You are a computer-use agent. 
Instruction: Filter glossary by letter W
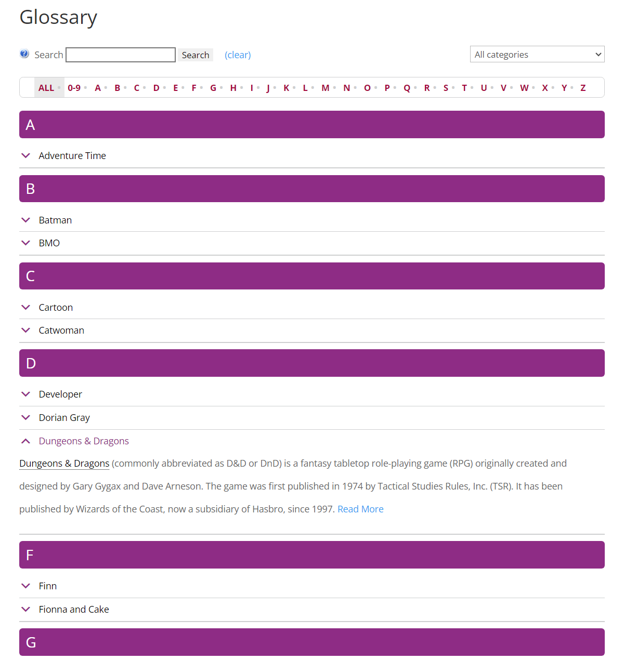(524, 88)
